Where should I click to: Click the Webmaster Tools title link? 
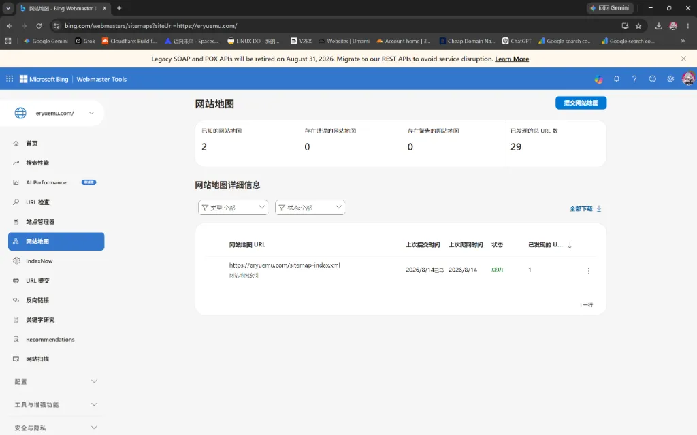tap(101, 79)
